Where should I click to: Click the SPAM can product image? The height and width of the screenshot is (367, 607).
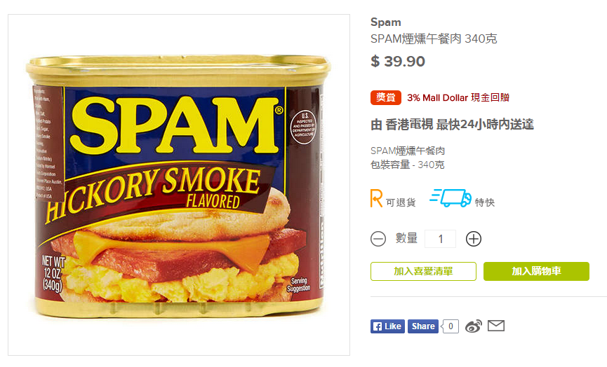point(178,186)
